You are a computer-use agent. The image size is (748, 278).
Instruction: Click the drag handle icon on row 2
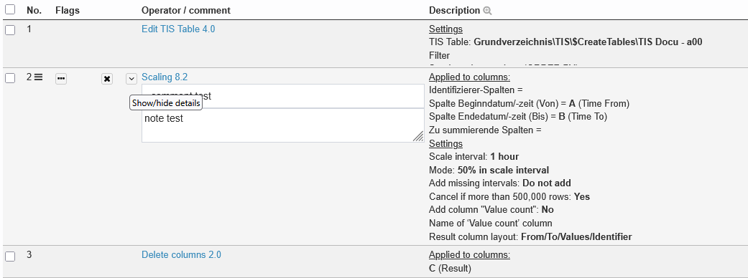38,77
